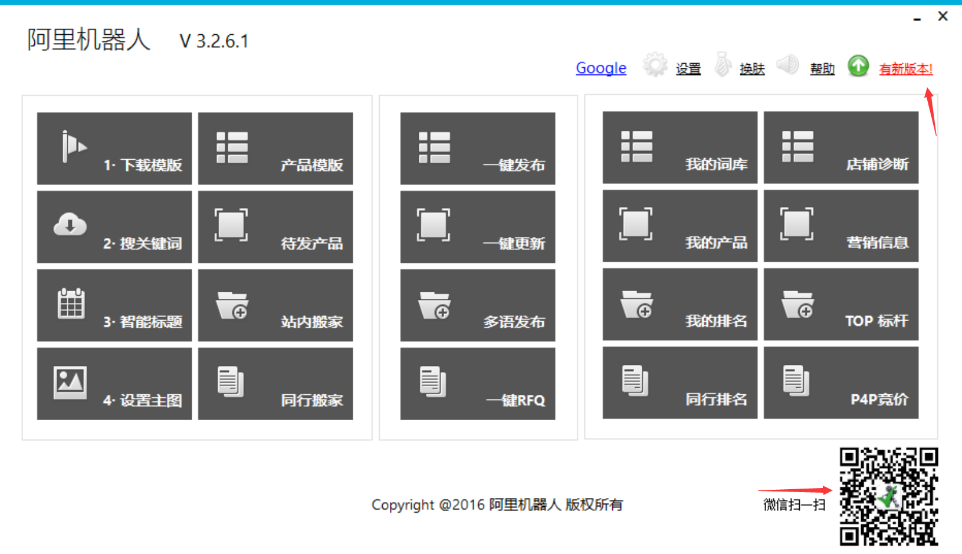Open the 2·搜关键词 tile

(x=114, y=227)
